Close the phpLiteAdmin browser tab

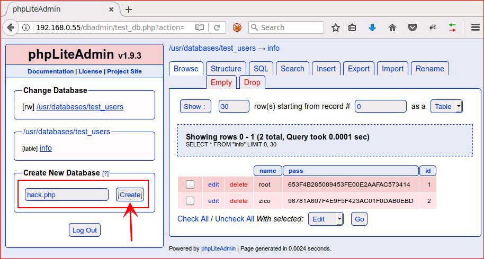111,10
